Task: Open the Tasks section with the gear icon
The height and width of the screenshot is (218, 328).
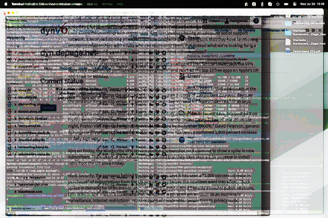Action: click(190, 38)
